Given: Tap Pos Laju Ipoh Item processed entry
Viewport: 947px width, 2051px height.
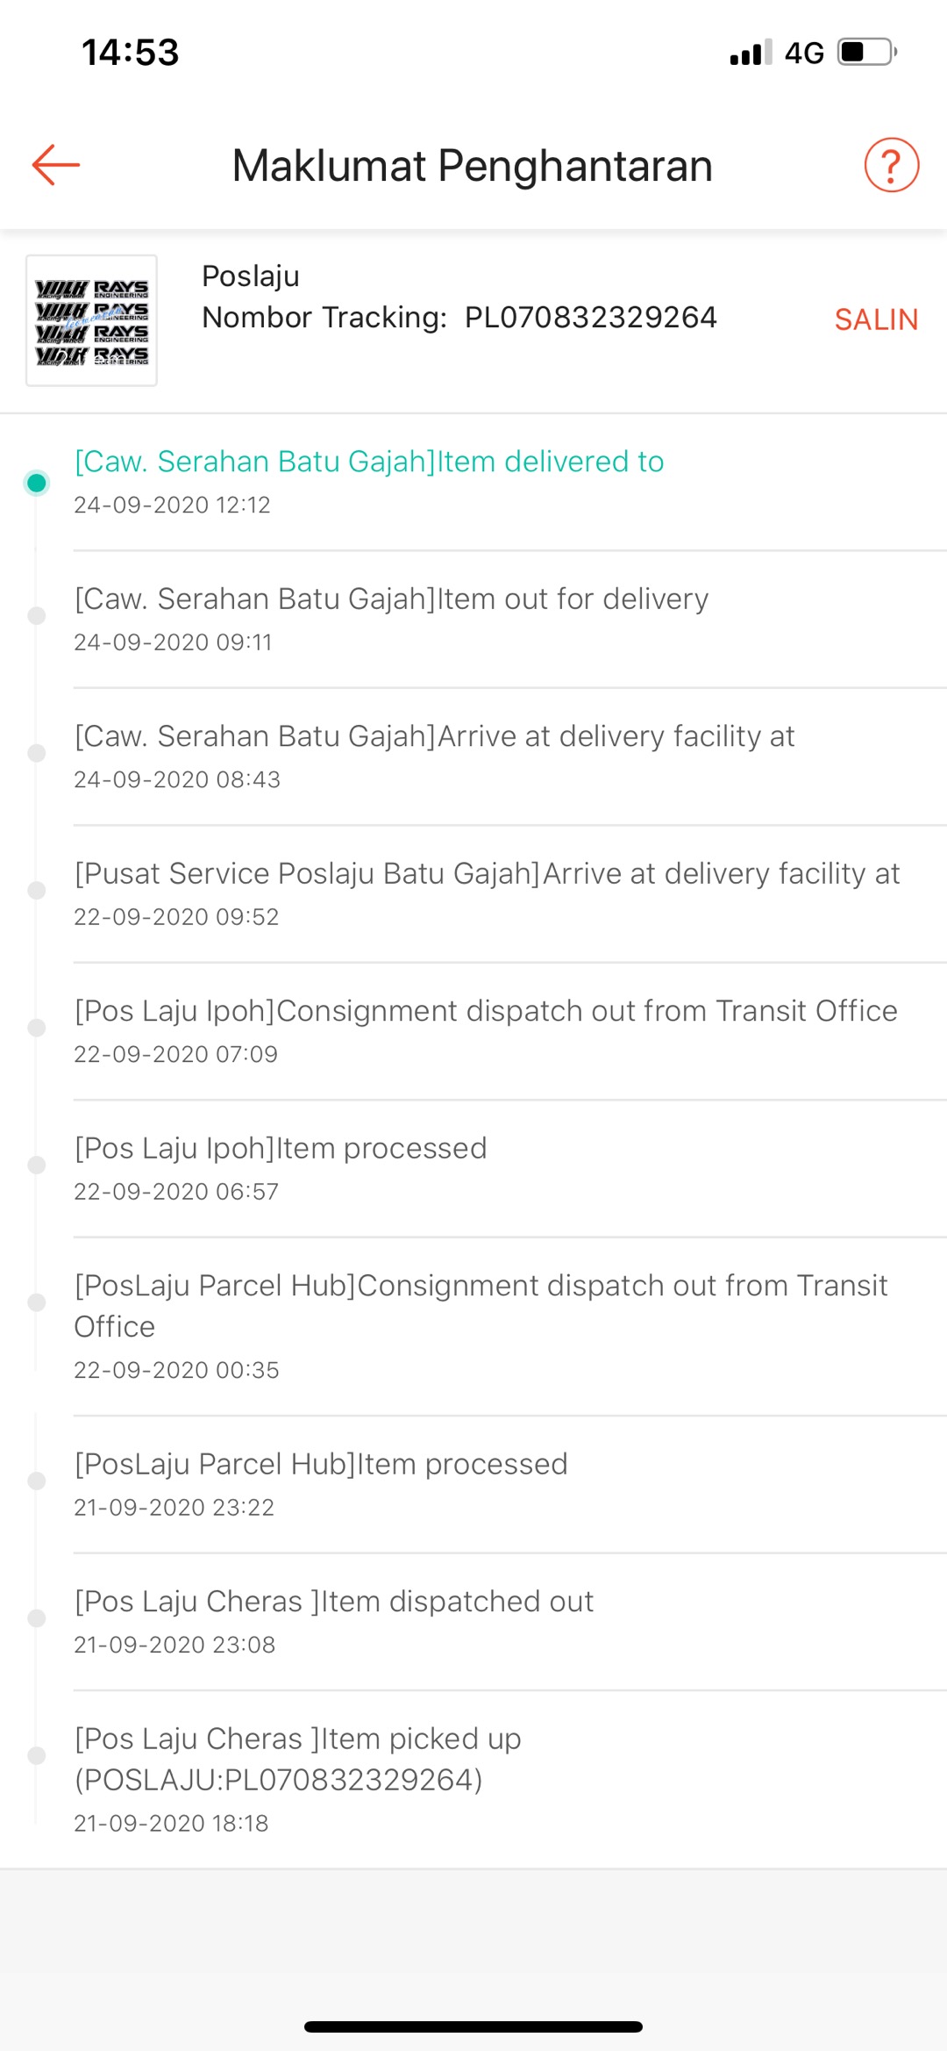Looking at the screenshot, I should (281, 1149).
